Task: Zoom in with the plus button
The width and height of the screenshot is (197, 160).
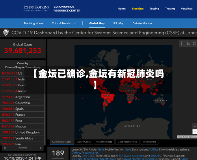Action: [195, 126]
